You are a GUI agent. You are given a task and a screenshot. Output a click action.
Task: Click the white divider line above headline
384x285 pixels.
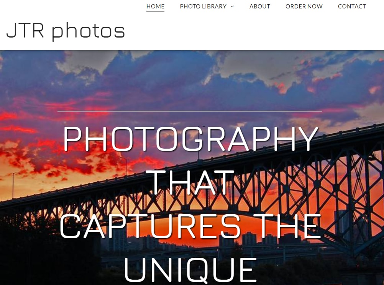190,111
